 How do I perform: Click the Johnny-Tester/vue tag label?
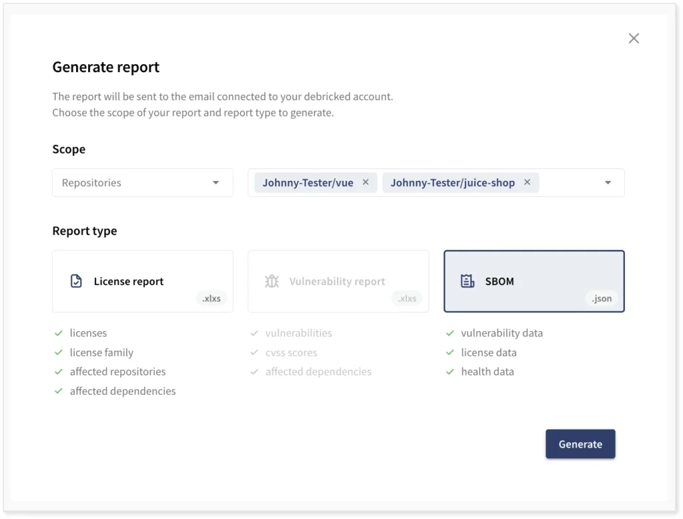coord(307,183)
